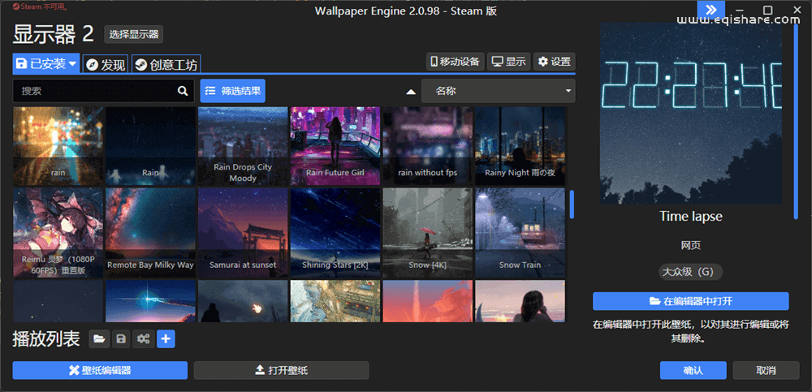Toggle sort order ascending arrow
The height and width of the screenshot is (392, 812).
tap(411, 92)
